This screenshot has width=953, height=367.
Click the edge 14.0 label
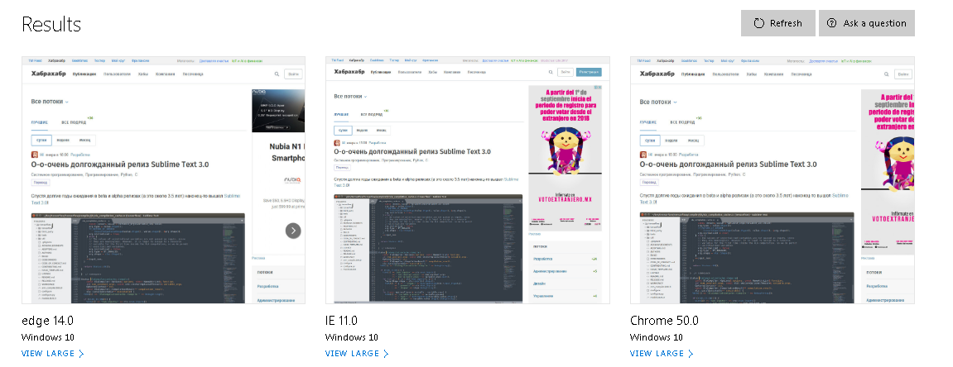click(x=47, y=321)
